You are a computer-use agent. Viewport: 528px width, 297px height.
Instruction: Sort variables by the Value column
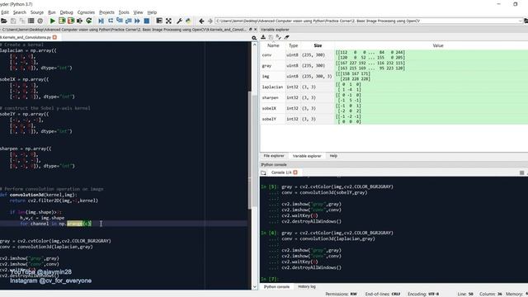tap(438, 45)
